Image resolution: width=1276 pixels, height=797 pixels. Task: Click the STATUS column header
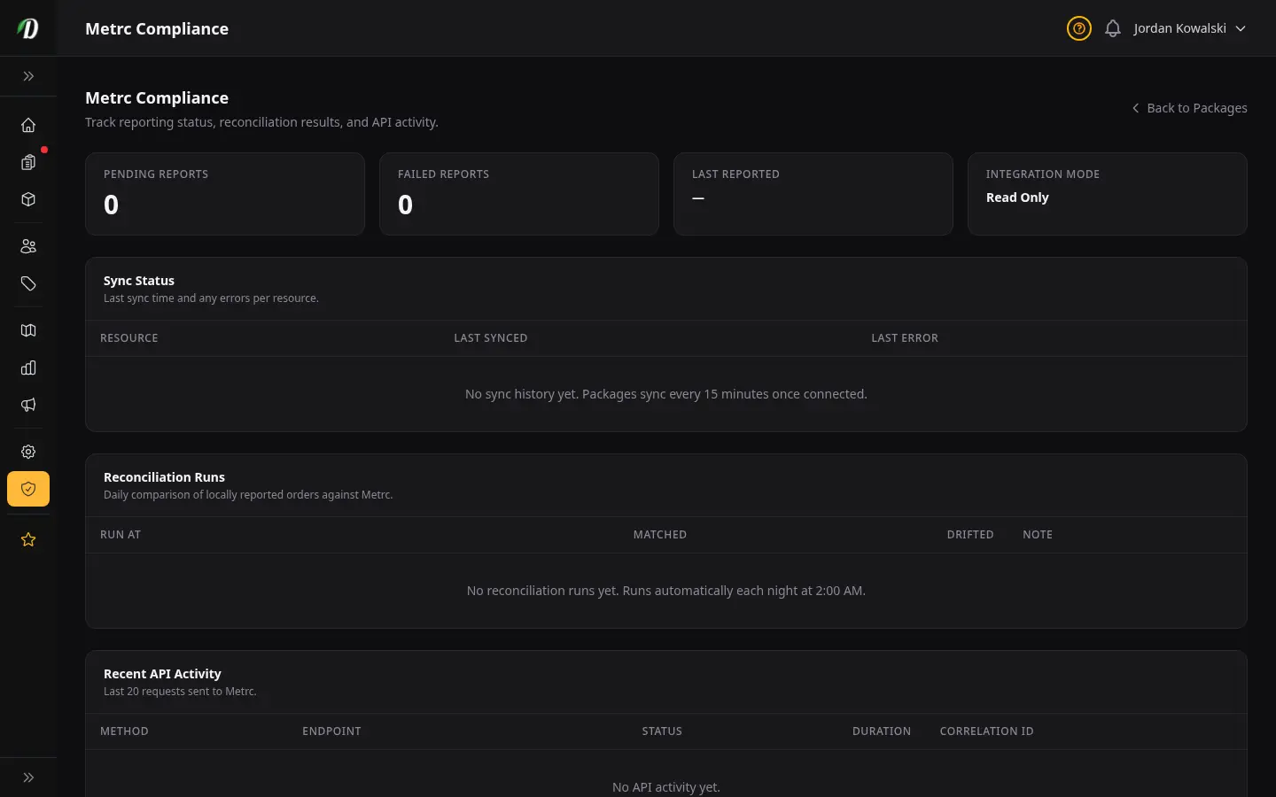click(662, 731)
